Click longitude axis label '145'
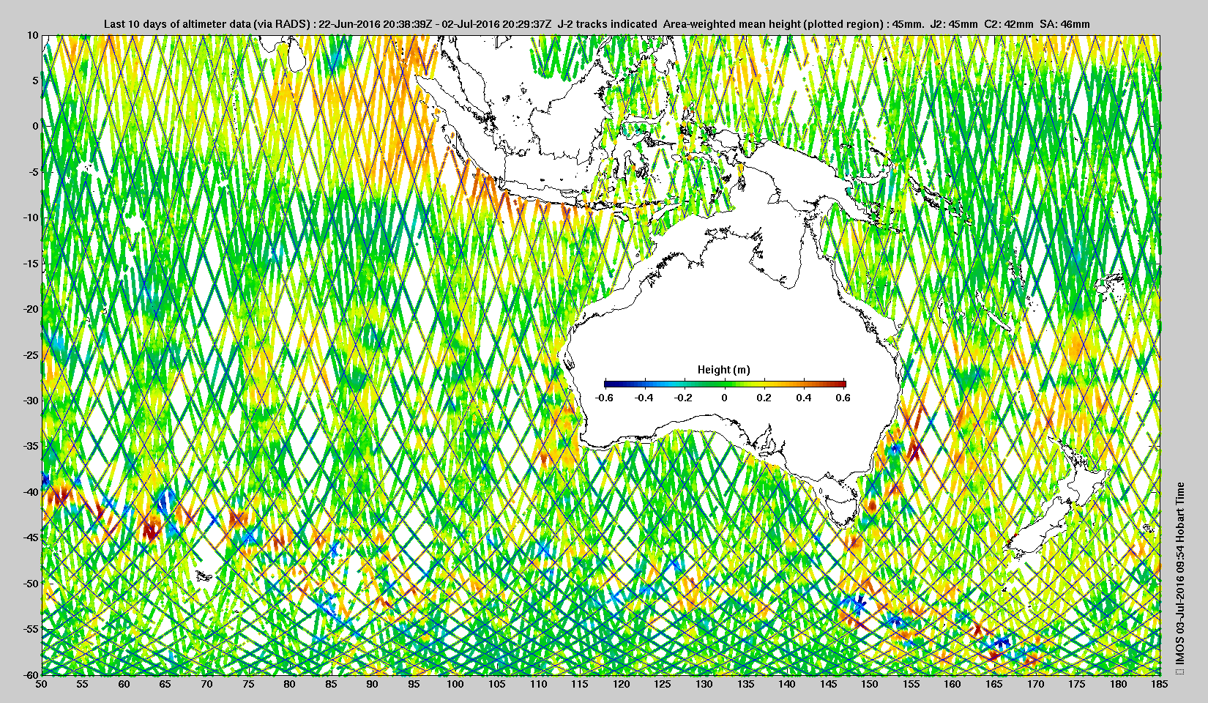1208x703 pixels. click(829, 684)
